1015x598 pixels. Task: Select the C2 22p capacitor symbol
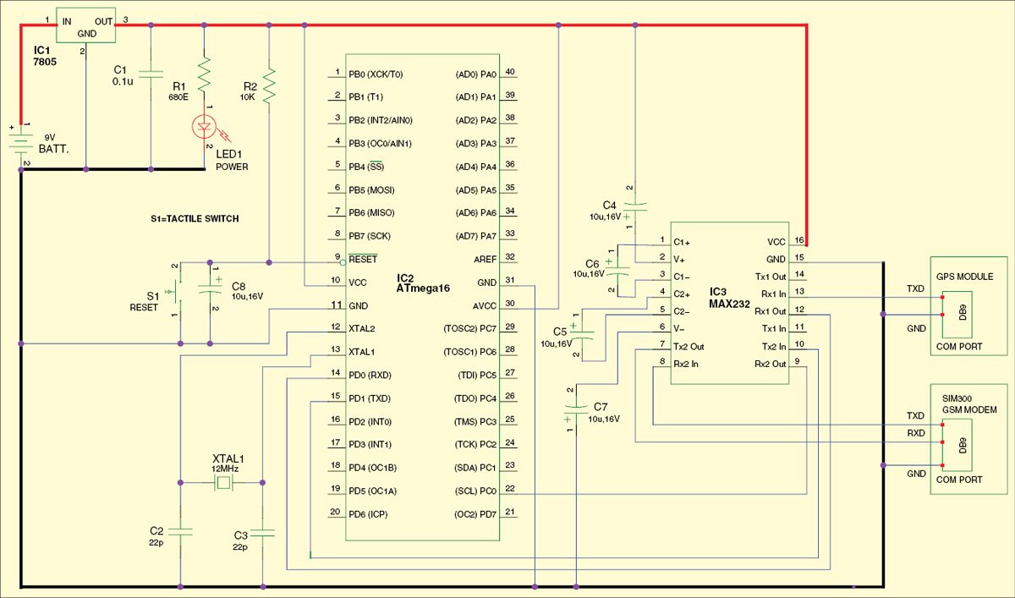point(180,531)
